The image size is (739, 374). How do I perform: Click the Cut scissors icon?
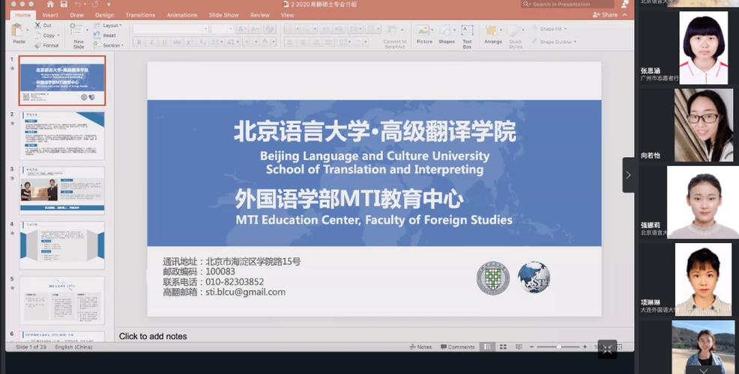[x=37, y=25]
